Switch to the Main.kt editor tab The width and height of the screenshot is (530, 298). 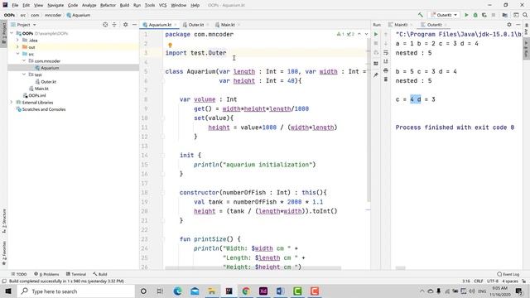coord(228,25)
